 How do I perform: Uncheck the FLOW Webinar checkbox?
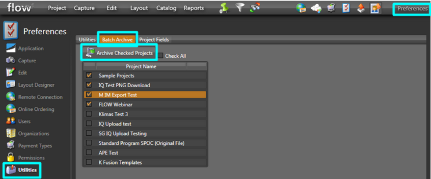click(x=89, y=104)
